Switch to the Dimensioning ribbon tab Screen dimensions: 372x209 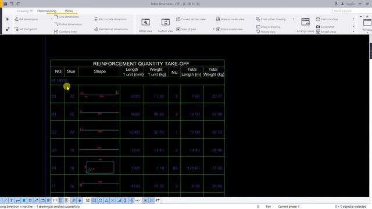pos(46,11)
